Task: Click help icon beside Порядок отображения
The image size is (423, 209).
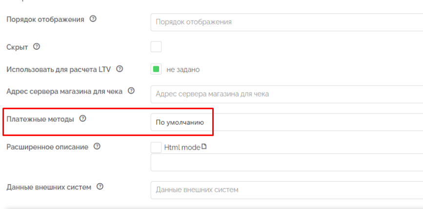Action: coord(93,19)
